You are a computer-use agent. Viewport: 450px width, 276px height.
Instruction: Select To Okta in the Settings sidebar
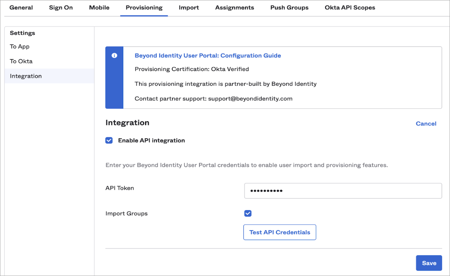coord(21,61)
